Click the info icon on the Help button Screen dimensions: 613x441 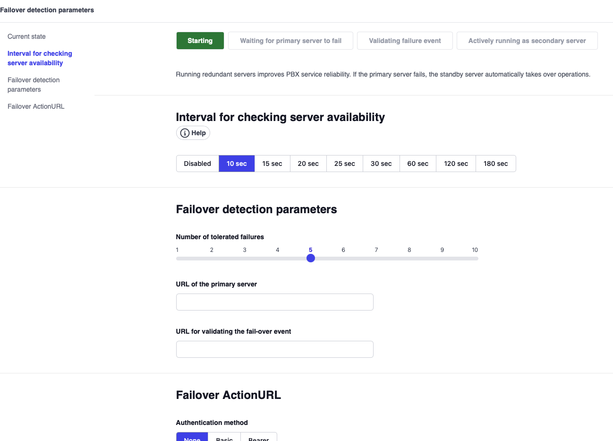click(x=184, y=133)
